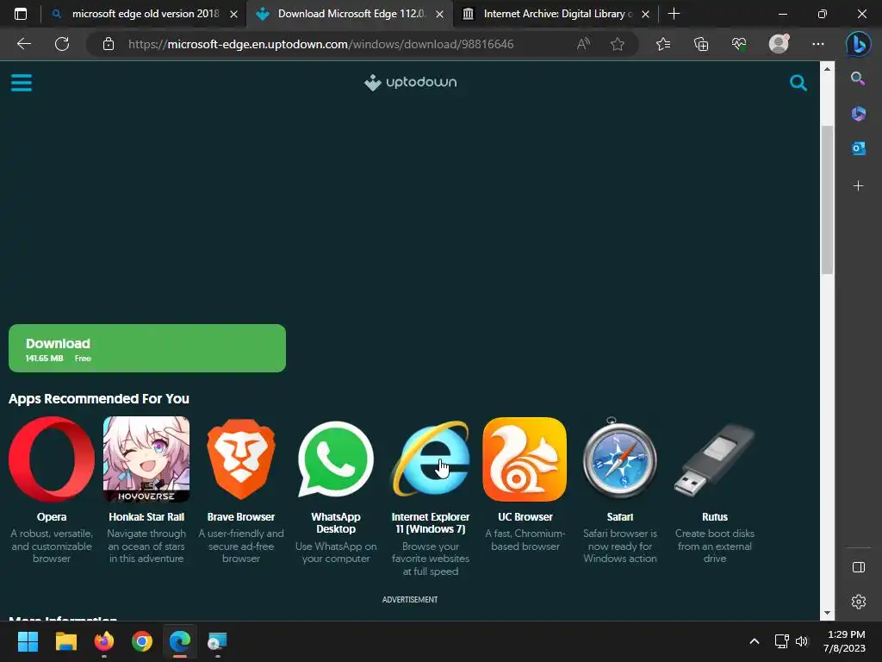Click the Safari title link
882x662 pixels.
click(x=620, y=517)
